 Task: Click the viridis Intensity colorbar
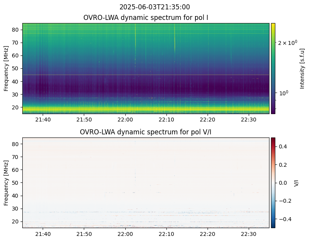(x=273, y=68)
